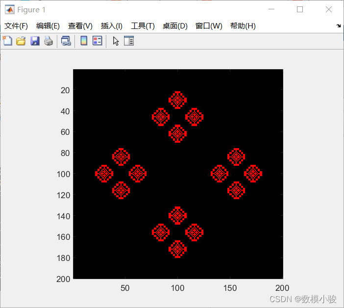Click the New Figure toolbar icon

pyautogui.click(x=7, y=41)
